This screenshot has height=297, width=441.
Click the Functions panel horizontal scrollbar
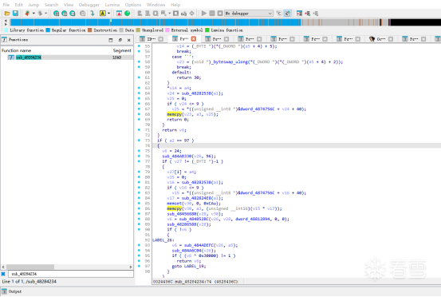67,267
